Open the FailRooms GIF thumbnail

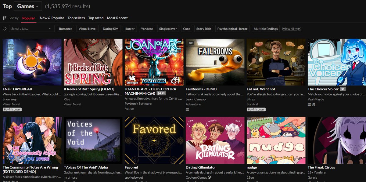tap(215, 62)
